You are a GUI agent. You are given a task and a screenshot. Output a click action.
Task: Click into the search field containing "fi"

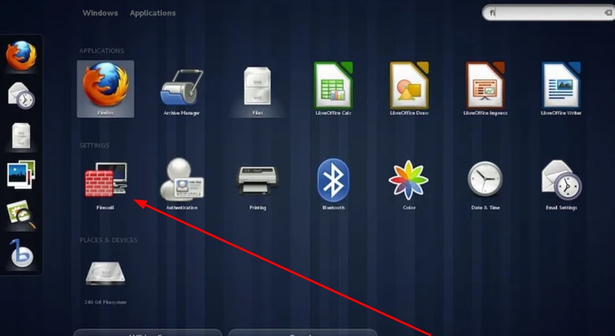click(548, 13)
